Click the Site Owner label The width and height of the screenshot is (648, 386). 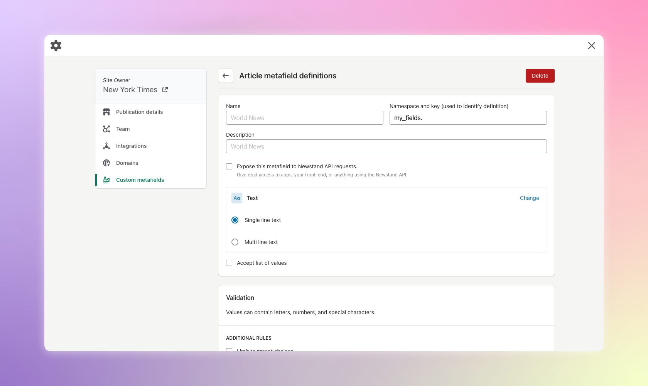pyautogui.click(x=116, y=80)
